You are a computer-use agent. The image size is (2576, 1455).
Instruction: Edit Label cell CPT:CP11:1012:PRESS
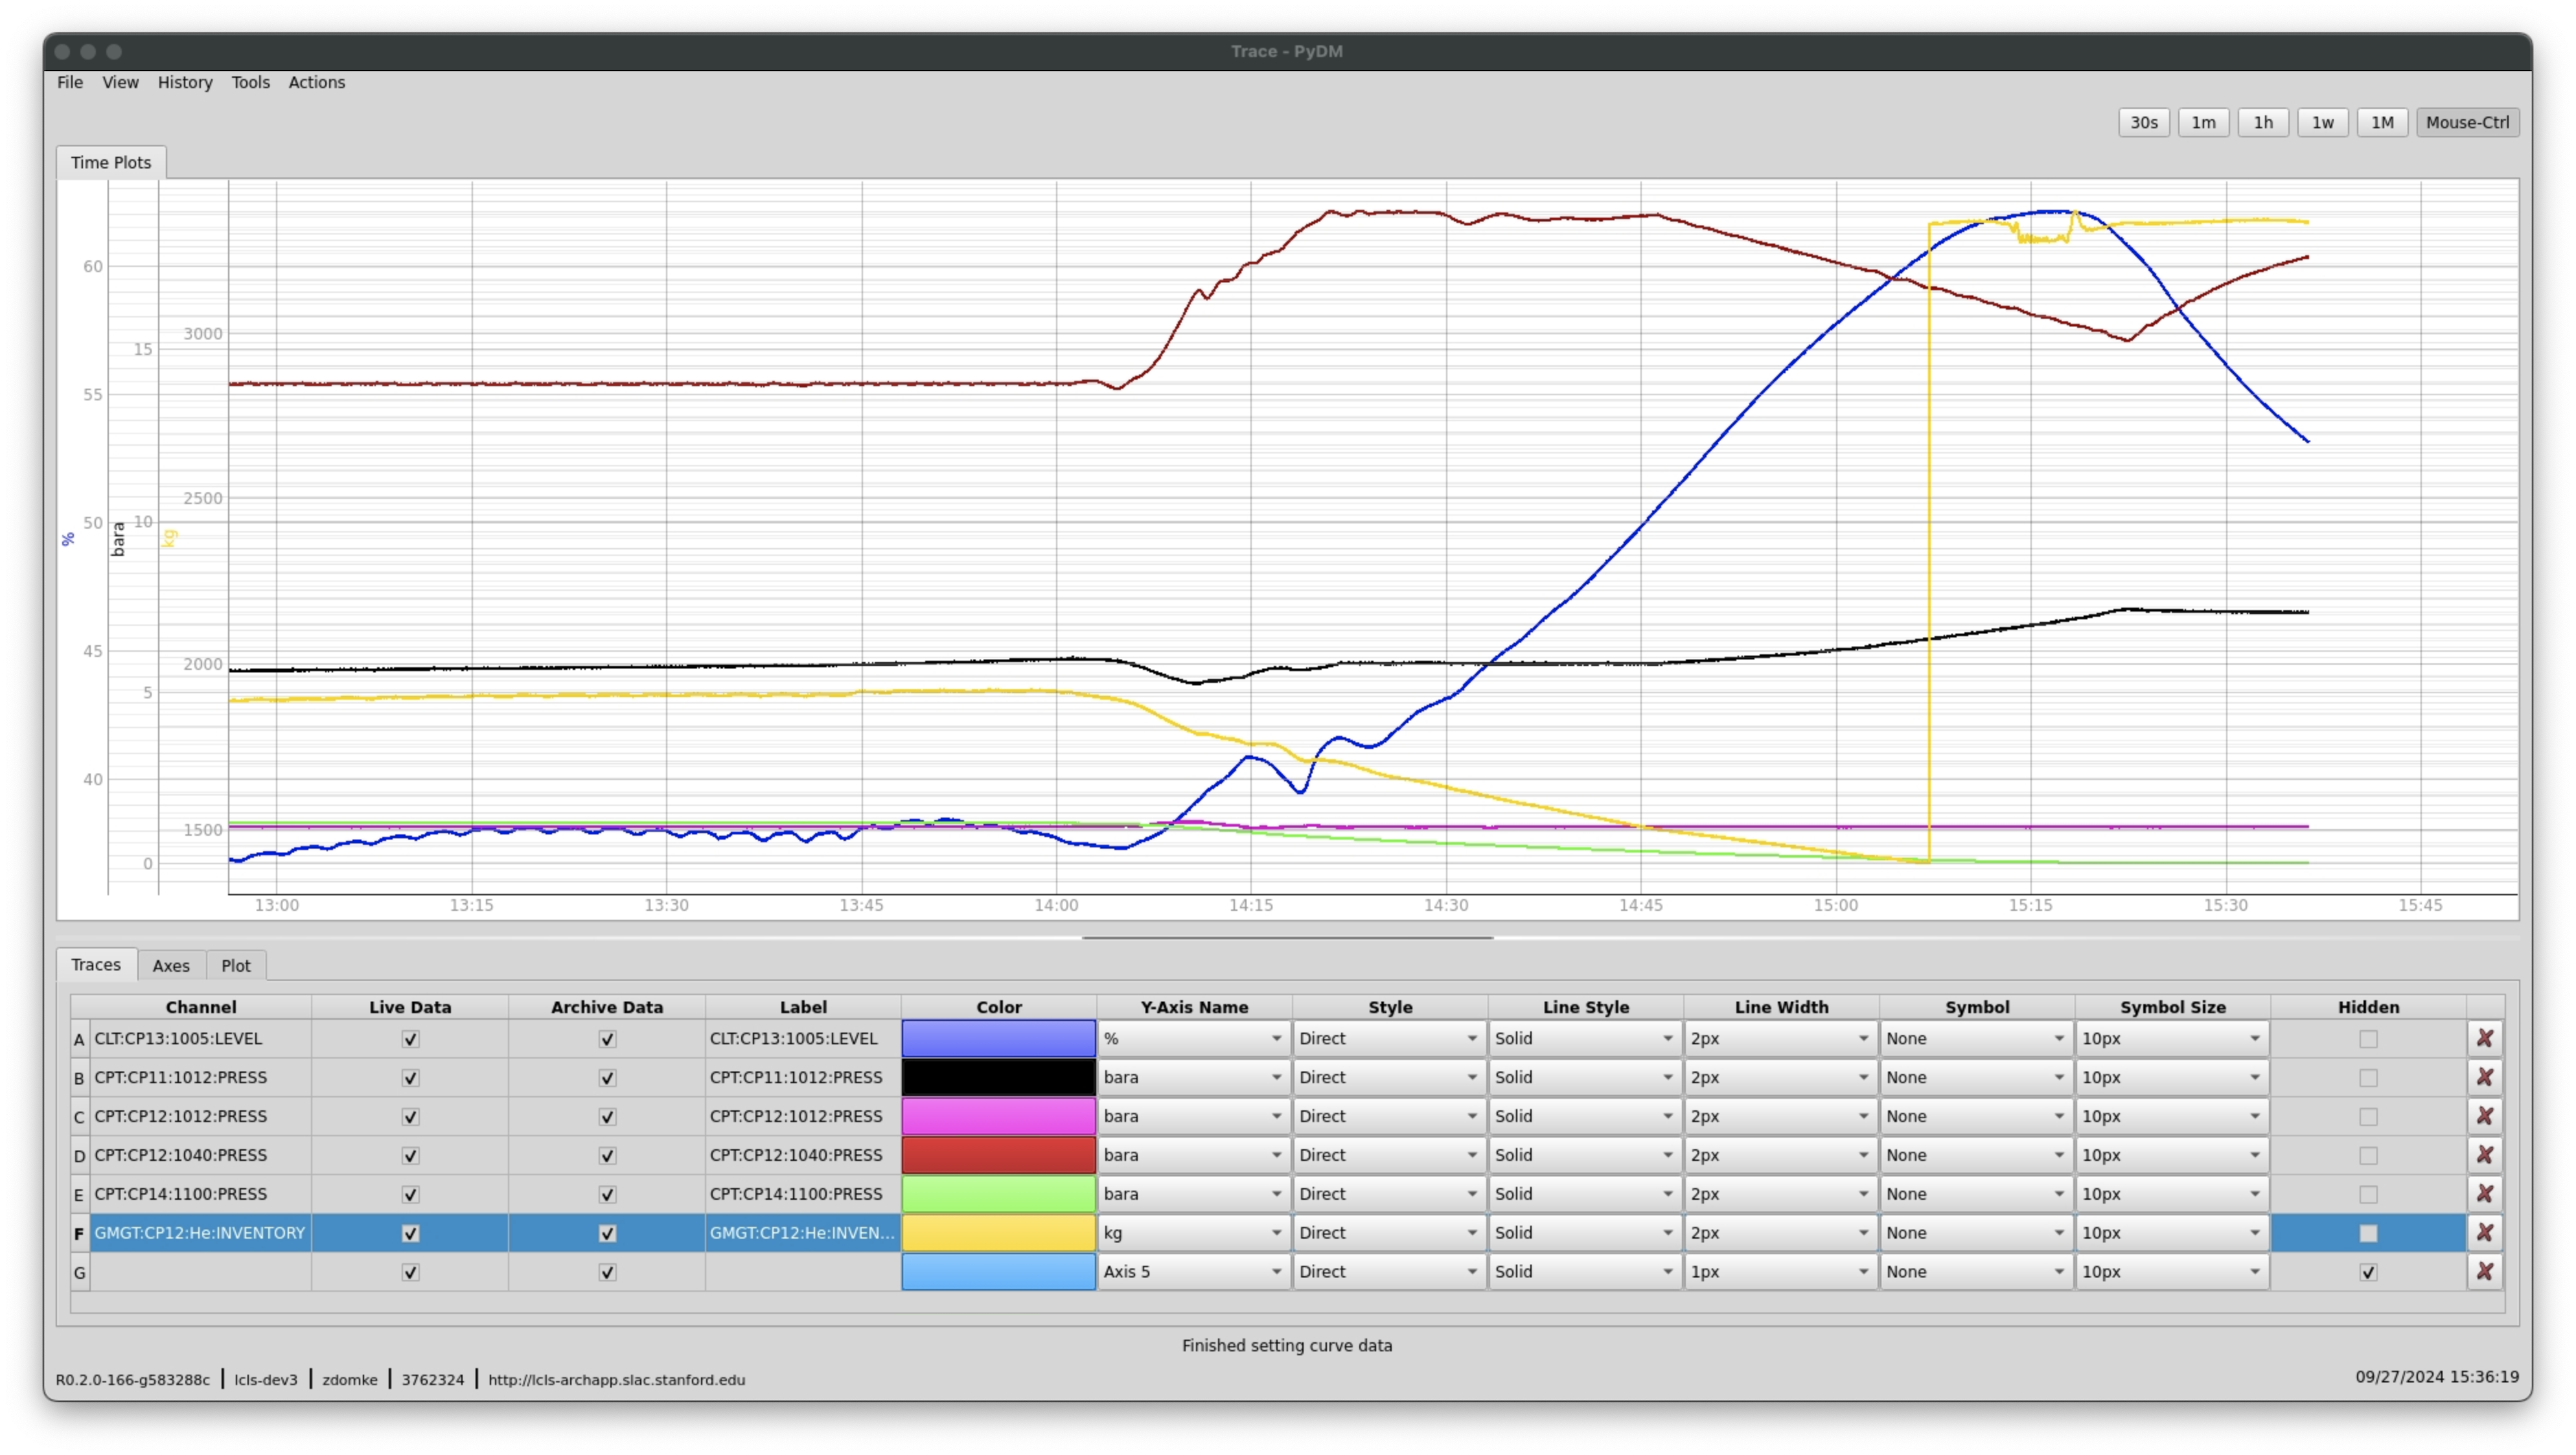[x=803, y=1077]
